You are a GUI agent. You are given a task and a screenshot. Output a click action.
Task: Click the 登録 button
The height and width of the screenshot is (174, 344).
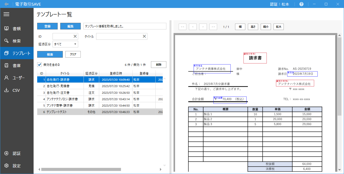(x=47, y=26)
